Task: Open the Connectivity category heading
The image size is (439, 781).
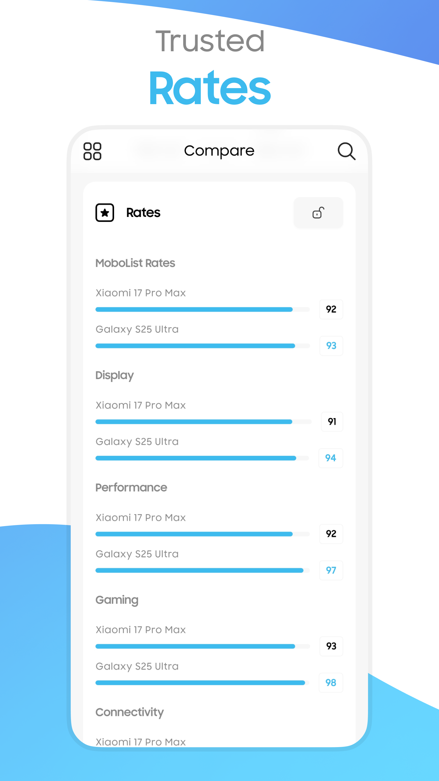Action: click(x=129, y=712)
